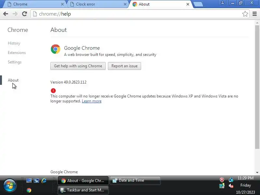The width and height of the screenshot is (260, 195).
Task: Click the scroll up arrow of page scrollbar
Action: point(257,23)
